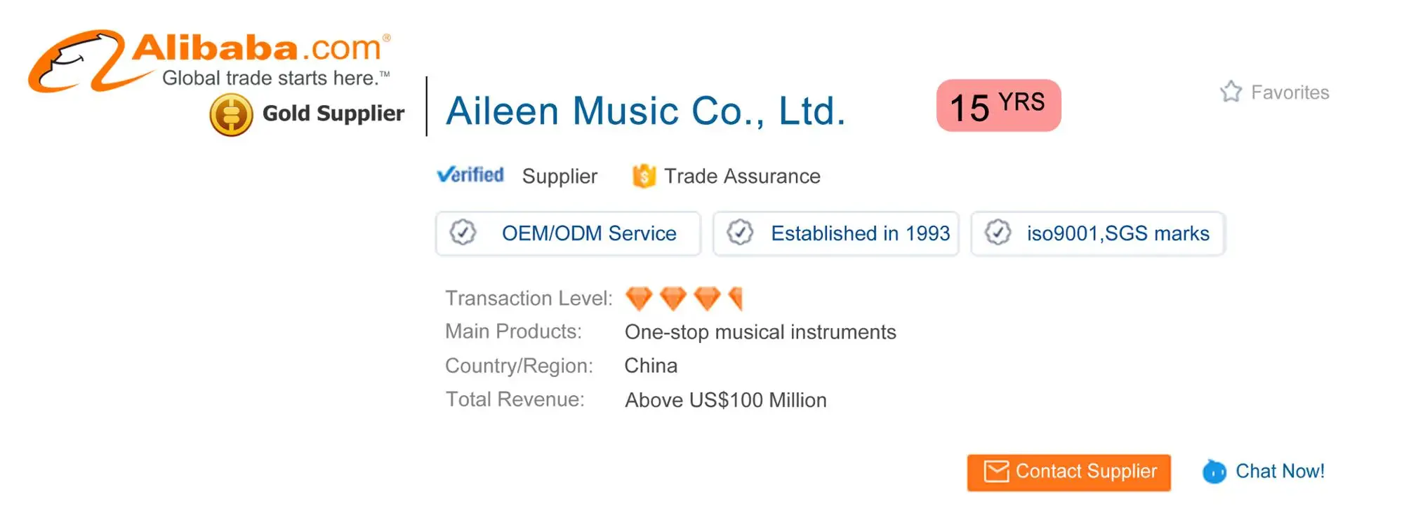Click the envelope icon on Contact Supplier
The height and width of the screenshot is (513, 1404).
995,472
